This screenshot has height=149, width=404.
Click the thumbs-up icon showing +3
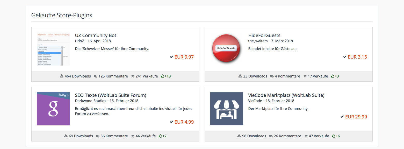tap(333, 76)
